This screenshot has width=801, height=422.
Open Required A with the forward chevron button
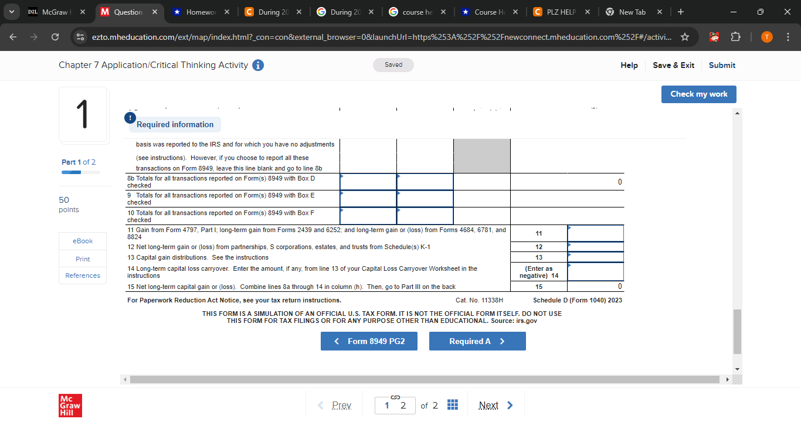pos(477,341)
